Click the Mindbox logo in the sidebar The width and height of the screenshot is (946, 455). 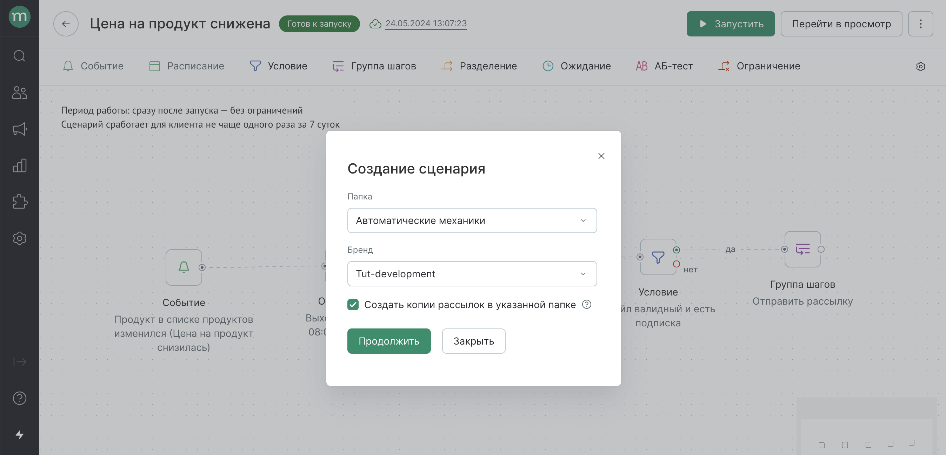tap(19, 16)
